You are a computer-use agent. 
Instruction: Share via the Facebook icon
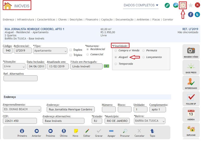[x=191, y=15]
